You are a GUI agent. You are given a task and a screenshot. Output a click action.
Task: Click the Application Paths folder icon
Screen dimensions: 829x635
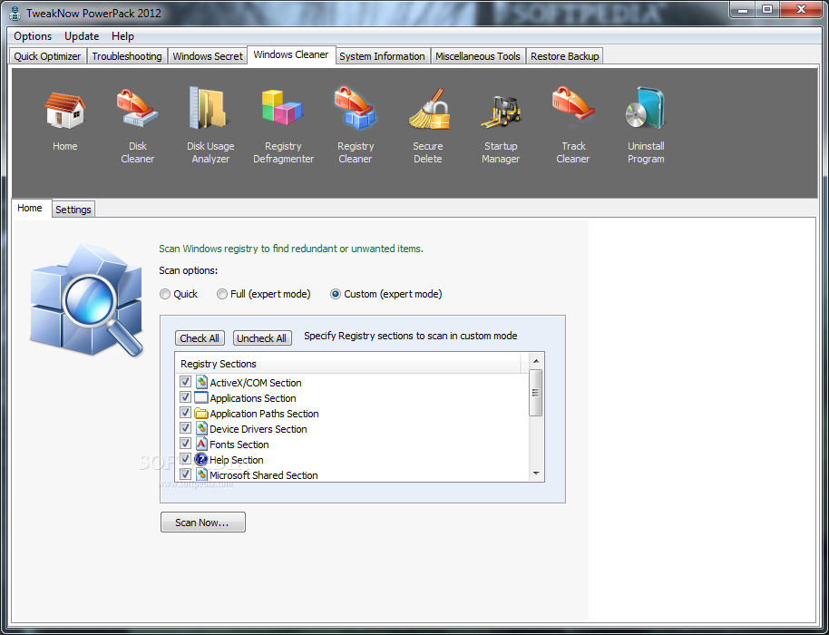click(201, 413)
